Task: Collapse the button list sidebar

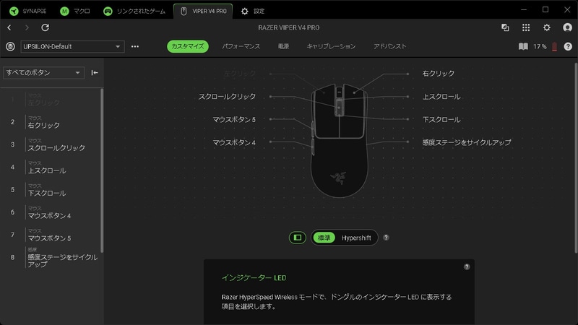Action: tap(95, 73)
